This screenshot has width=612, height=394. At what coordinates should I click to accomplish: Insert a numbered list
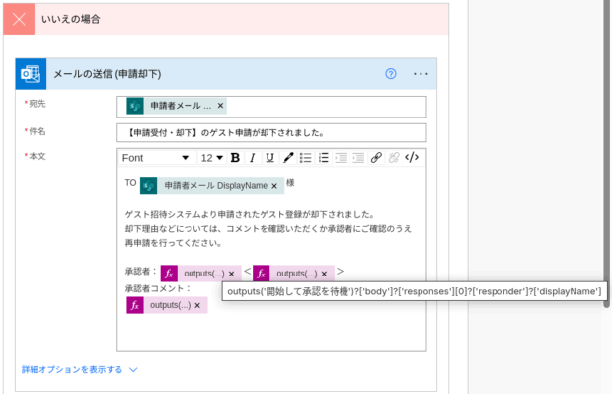323,158
